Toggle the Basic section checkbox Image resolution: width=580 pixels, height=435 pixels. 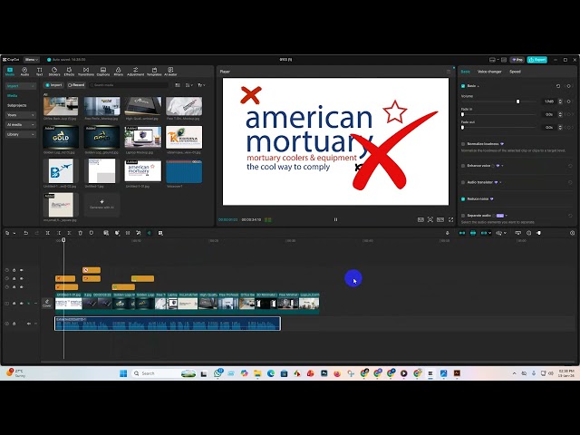[x=463, y=86]
